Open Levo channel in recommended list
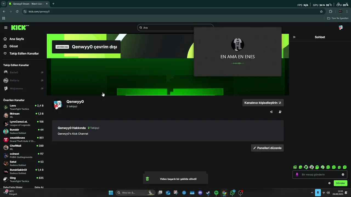 [23, 107]
